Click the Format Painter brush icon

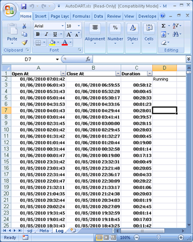pos(24,42)
